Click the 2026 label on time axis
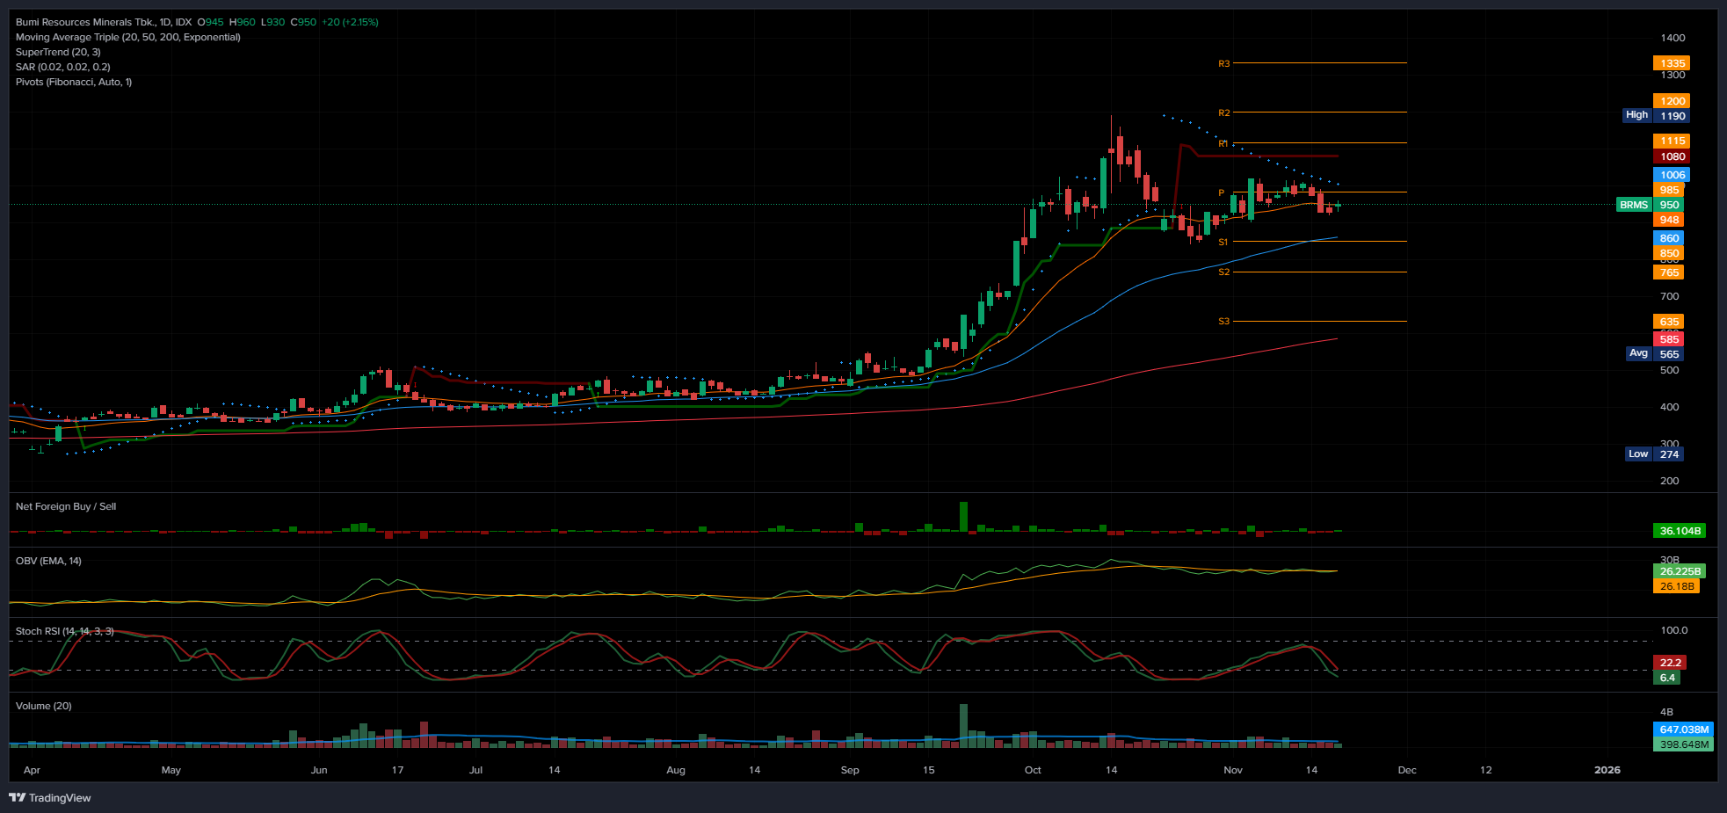Image resolution: width=1727 pixels, height=813 pixels. point(1607,770)
